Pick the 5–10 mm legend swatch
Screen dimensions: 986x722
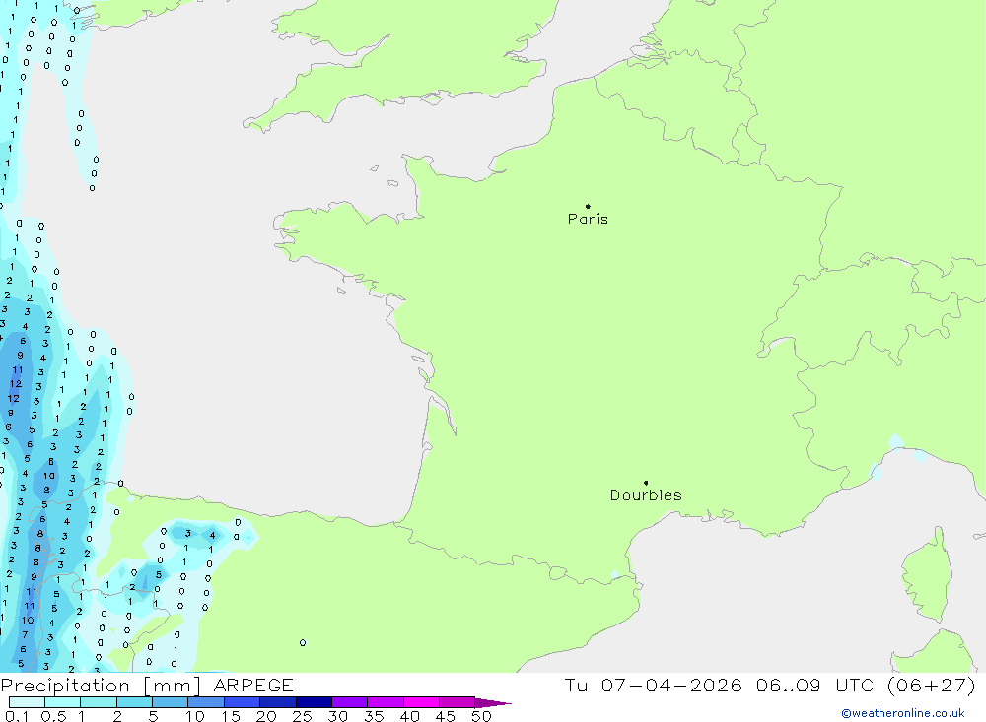(x=171, y=702)
